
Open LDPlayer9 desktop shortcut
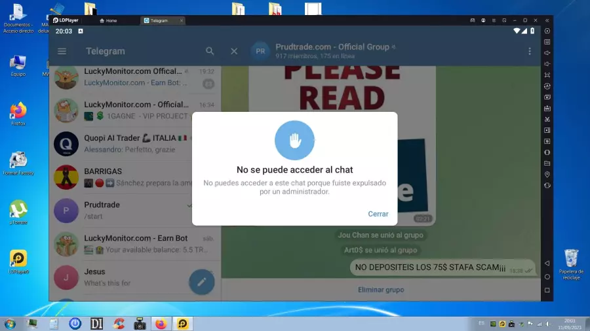(x=18, y=262)
